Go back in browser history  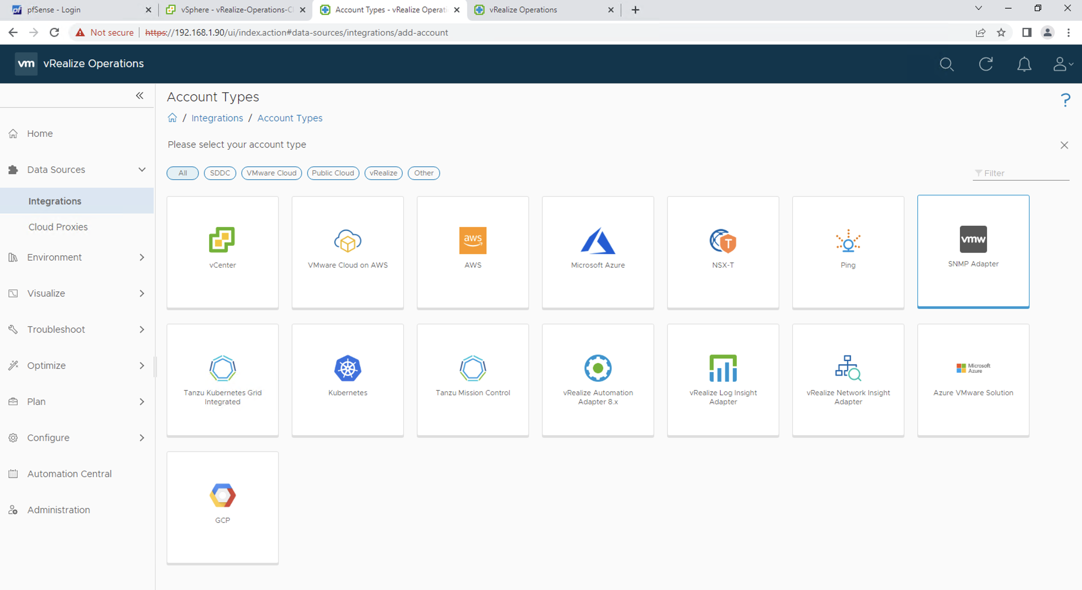13,32
